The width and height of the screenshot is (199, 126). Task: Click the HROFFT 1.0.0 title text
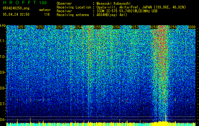click(25, 3)
